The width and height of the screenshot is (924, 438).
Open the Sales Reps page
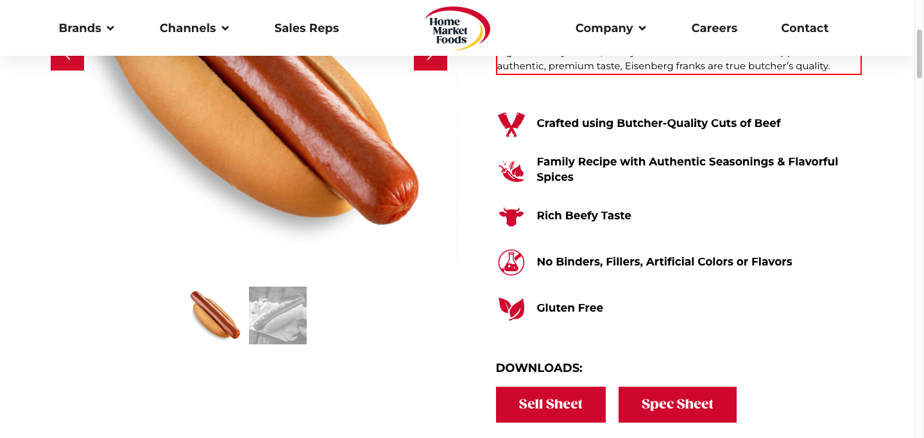307,28
